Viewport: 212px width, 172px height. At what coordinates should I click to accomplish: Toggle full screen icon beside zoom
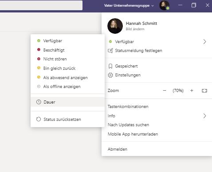[204, 91]
